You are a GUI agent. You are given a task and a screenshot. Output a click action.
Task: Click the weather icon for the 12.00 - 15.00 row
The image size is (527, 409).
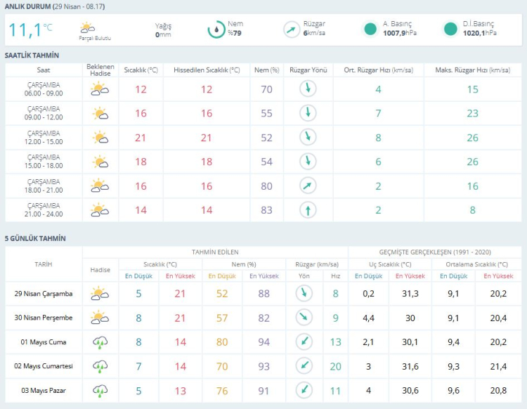100,138
